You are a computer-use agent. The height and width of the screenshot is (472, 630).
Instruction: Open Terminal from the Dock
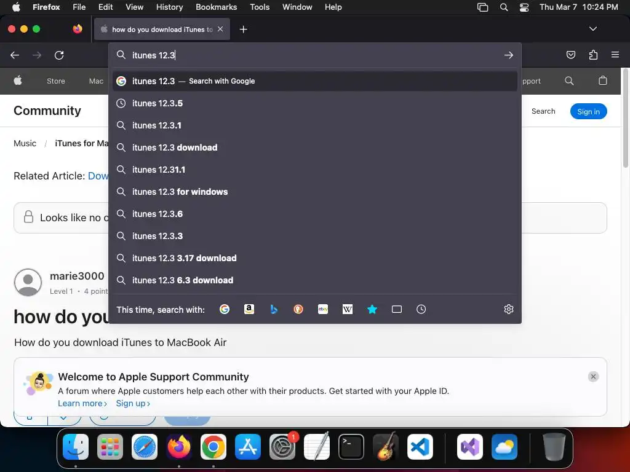(x=351, y=447)
